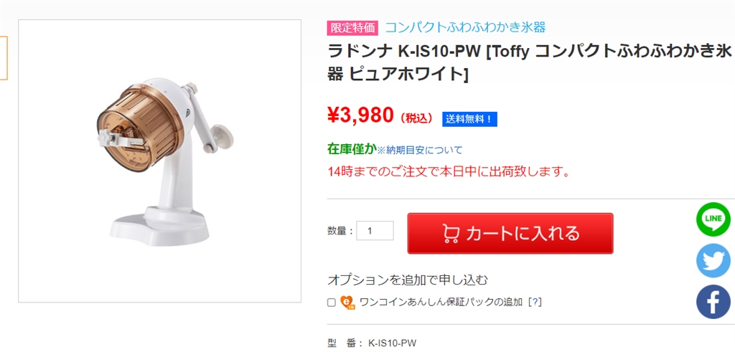Click the green 在庫僅か stock status

point(352,149)
